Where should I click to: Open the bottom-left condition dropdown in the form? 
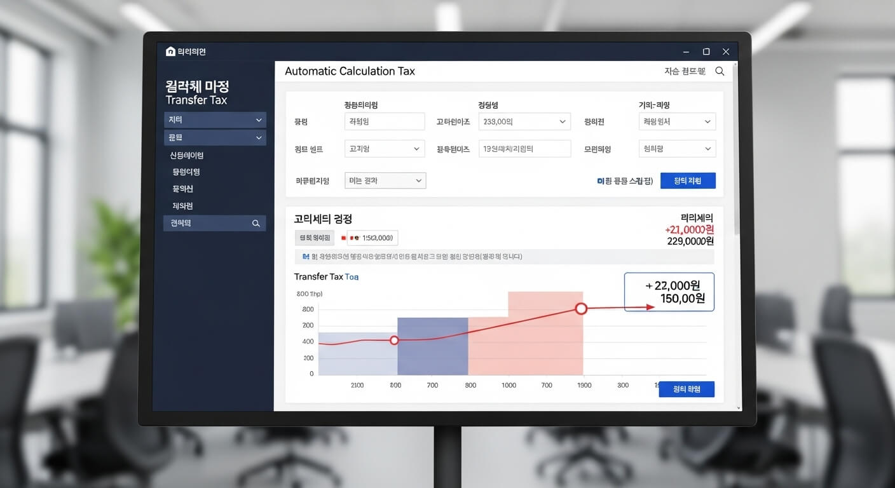point(385,180)
